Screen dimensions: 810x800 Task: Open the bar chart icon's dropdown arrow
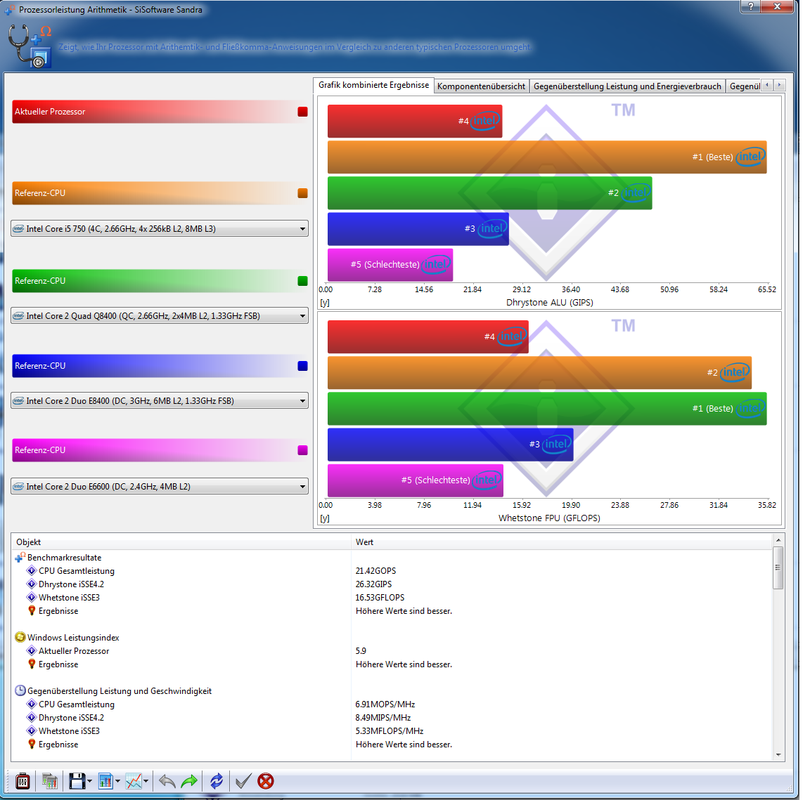pyautogui.click(x=118, y=782)
